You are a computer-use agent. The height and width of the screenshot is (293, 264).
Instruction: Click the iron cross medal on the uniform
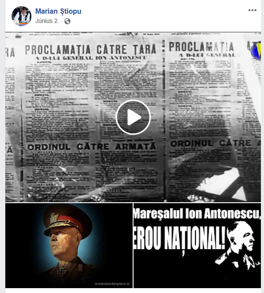[x=61, y=271]
